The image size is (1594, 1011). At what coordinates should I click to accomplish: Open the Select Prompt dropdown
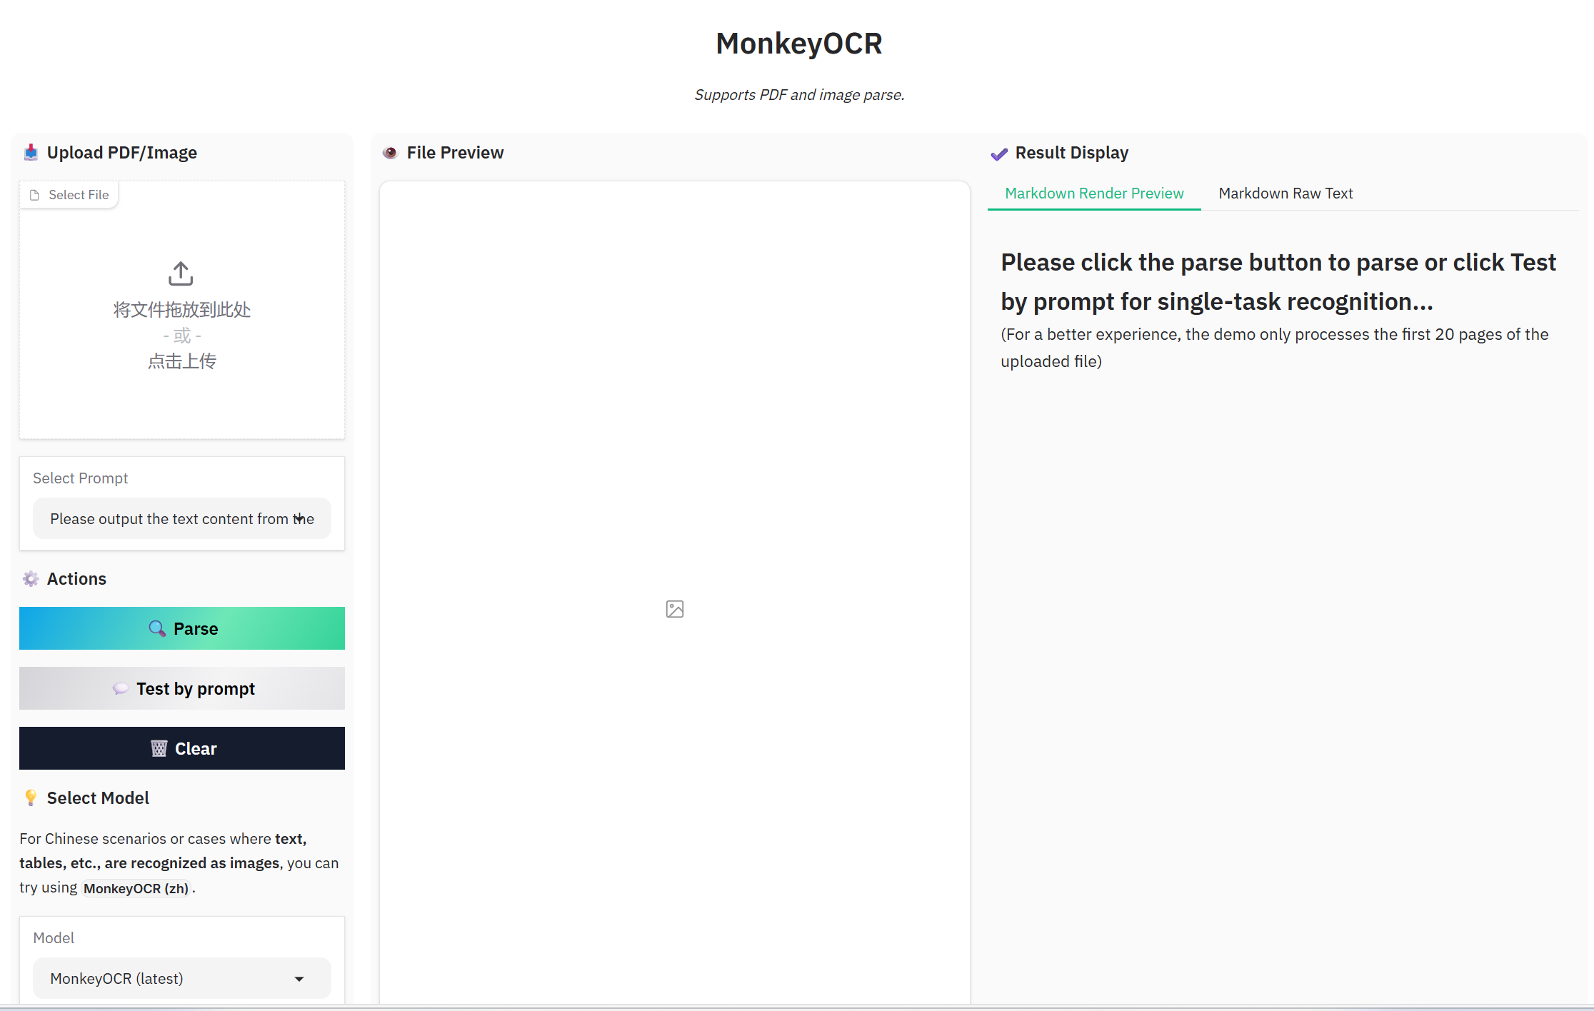tap(181, 518)
